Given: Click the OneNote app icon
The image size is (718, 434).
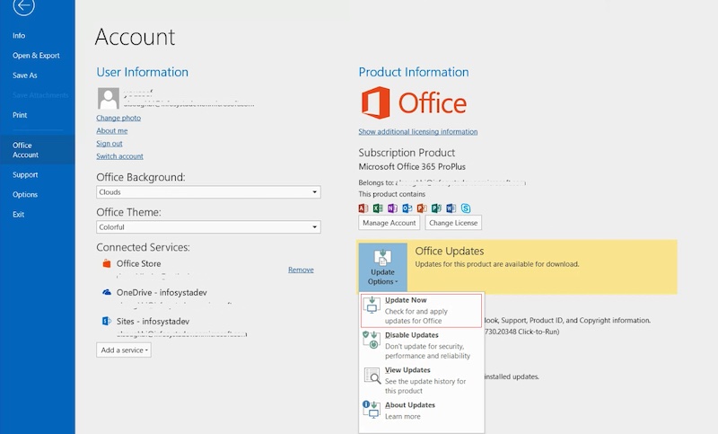Looking at the screenshot, I should click(x=392, y=208).
